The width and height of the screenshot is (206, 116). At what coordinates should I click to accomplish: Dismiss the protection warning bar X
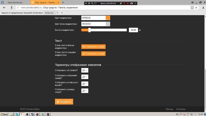tap(62, 13)
